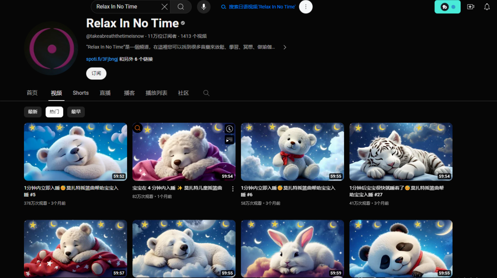497x278 pixels.
Task: Add the purple blanket bear video to queue
Action: pyautogui.click(x=229, y=140)
